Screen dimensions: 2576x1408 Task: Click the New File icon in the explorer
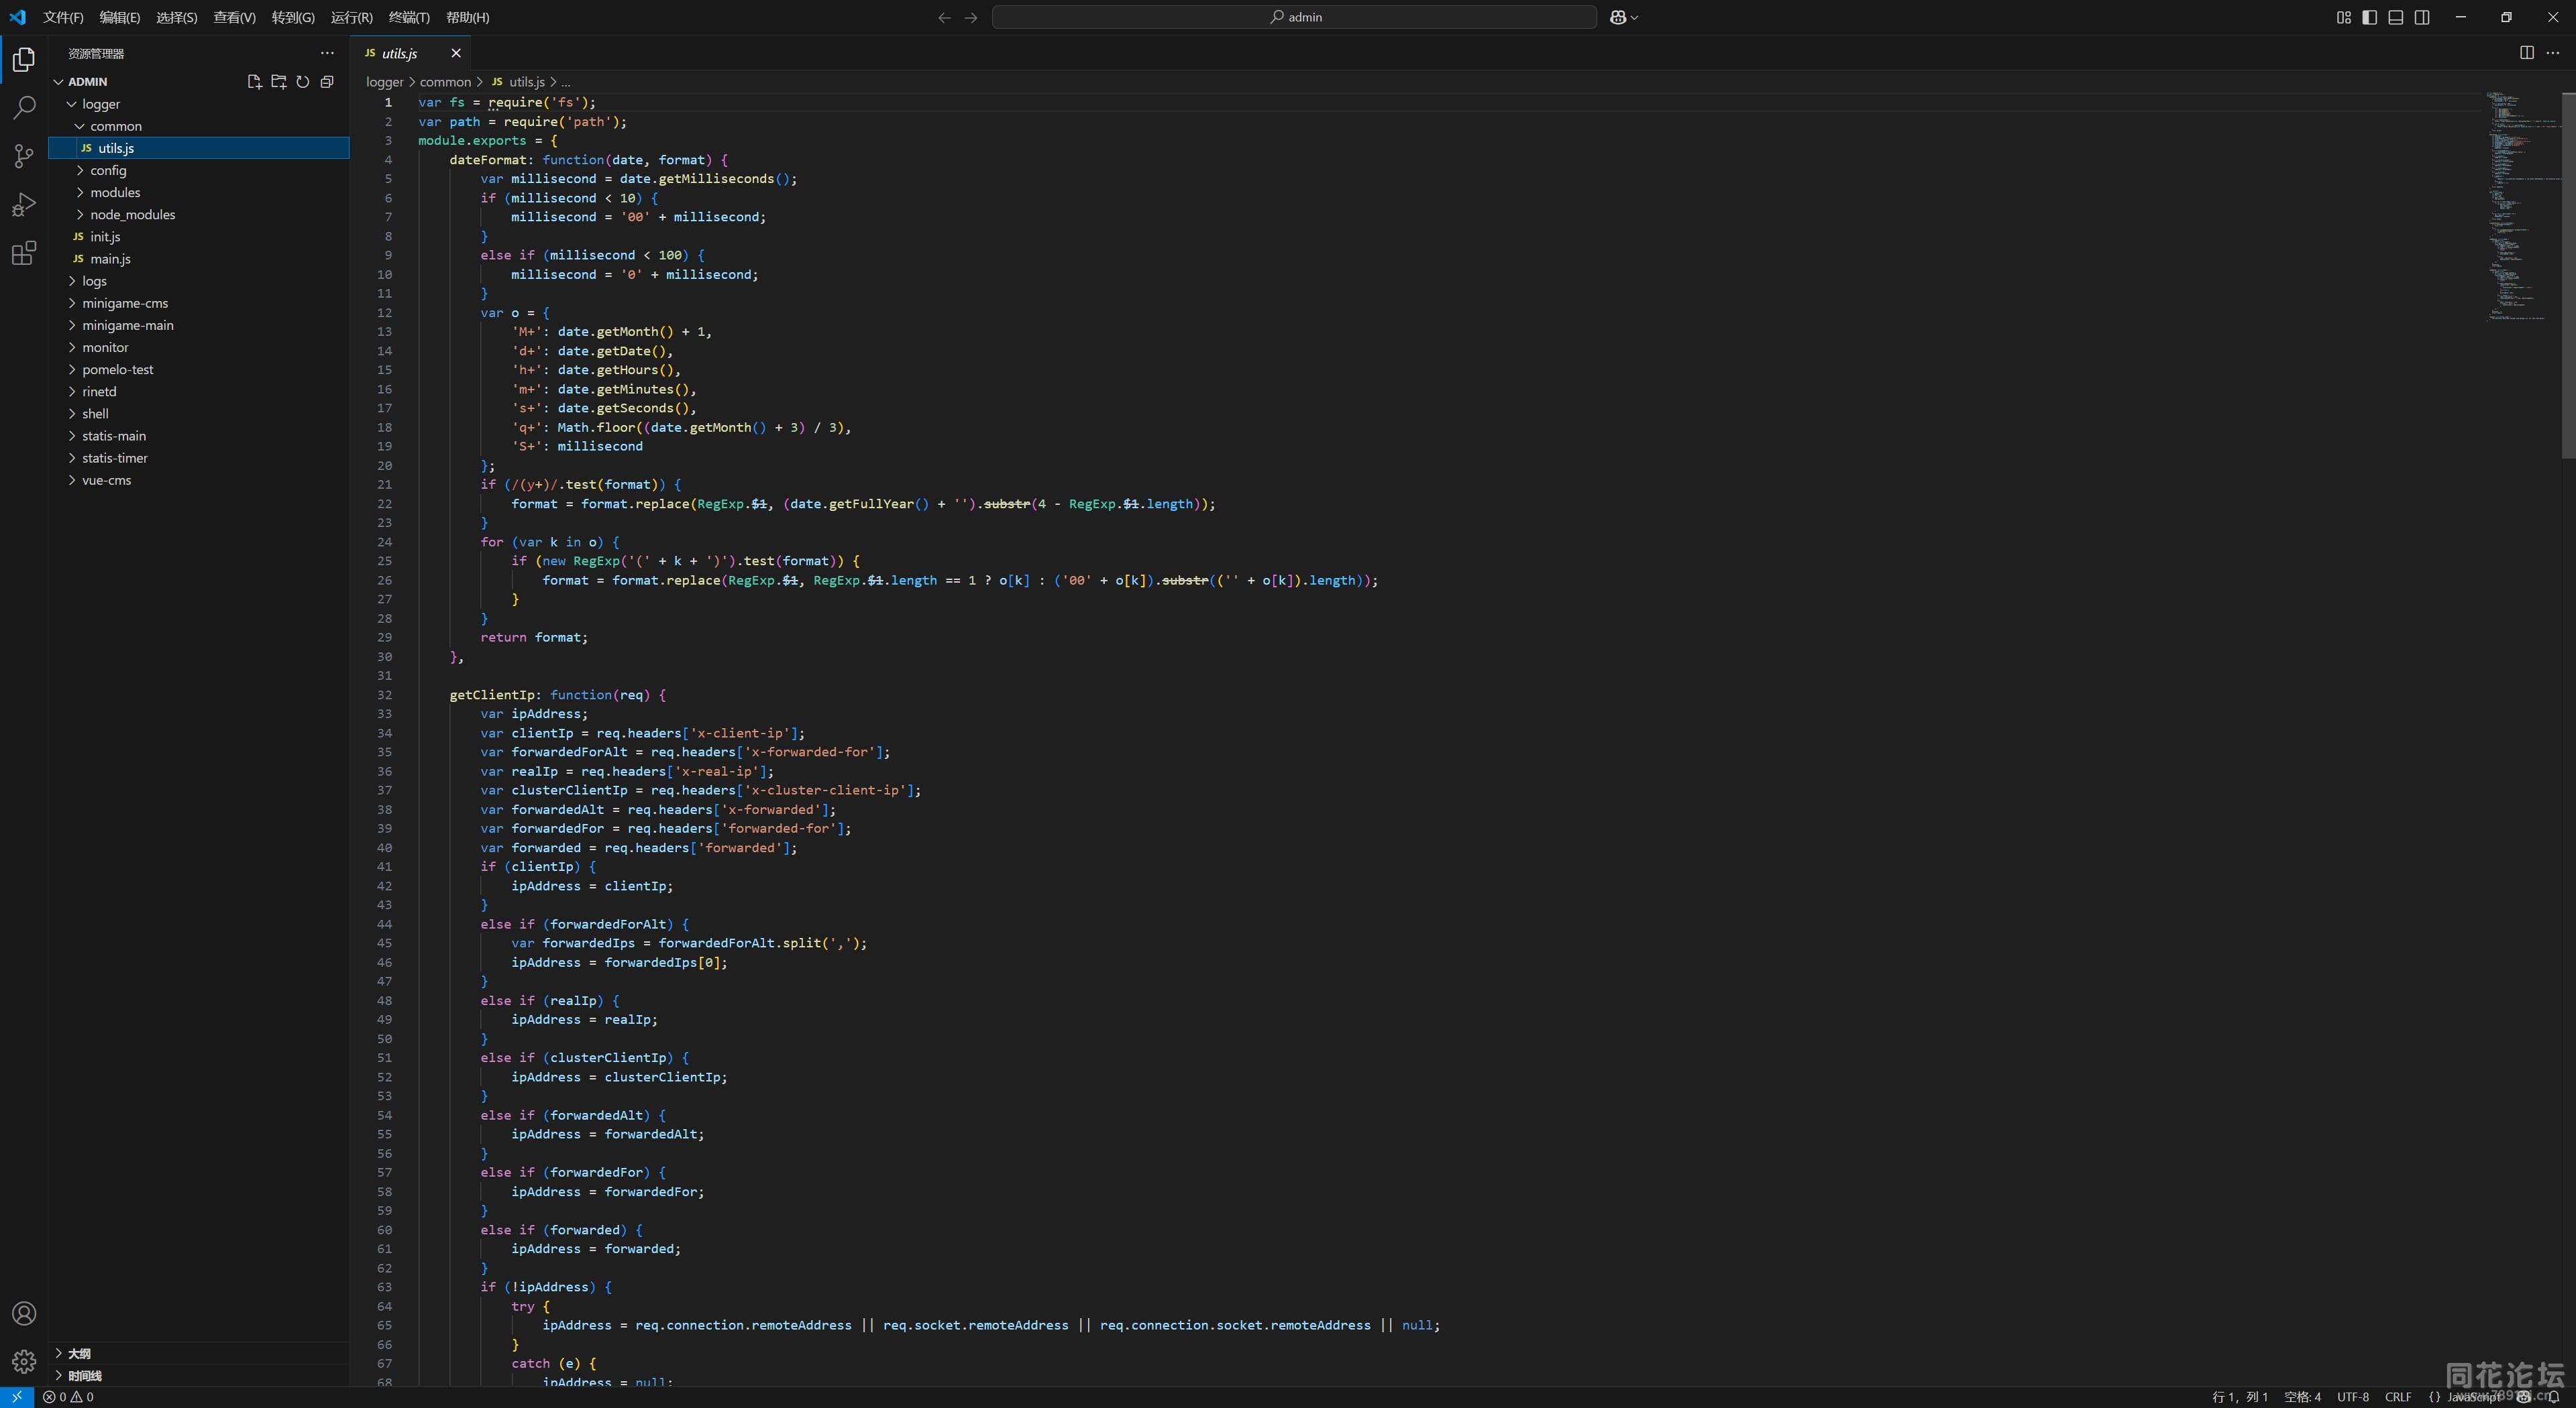tap(254, 82)
